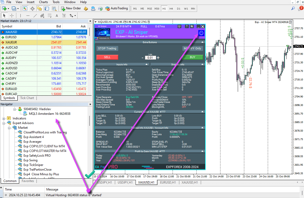Image resolution: width=304 pixels, height=198 pixels.
Task: Click the plus to increase Lots
Action: point(158,58)
